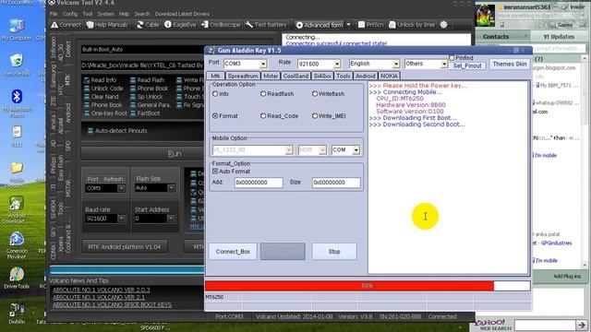Click the Connect_Box button

(x=233, y=252)
